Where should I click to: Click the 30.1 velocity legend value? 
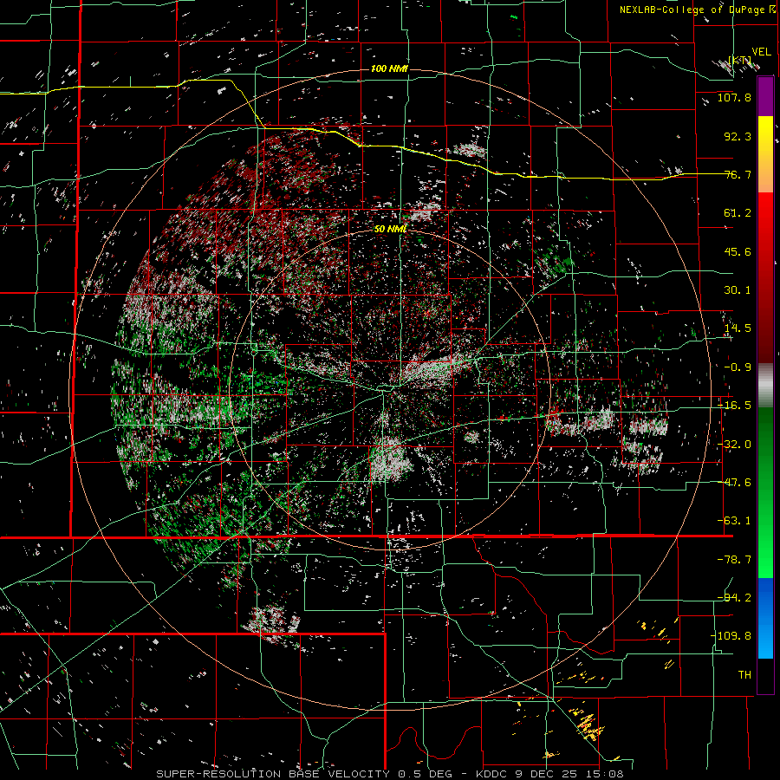[738, 290]
